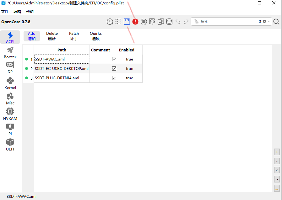282x200 pixels.
Task: Switch to the Delete 删除 tab
Action: click(x=52, y=36)
